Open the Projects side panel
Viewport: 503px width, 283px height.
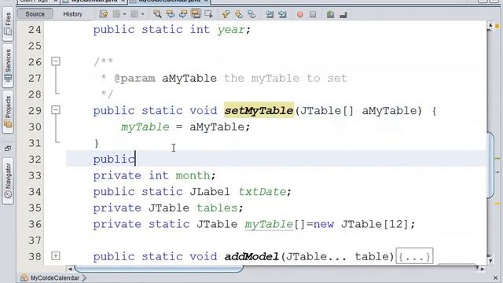(8, 112)
